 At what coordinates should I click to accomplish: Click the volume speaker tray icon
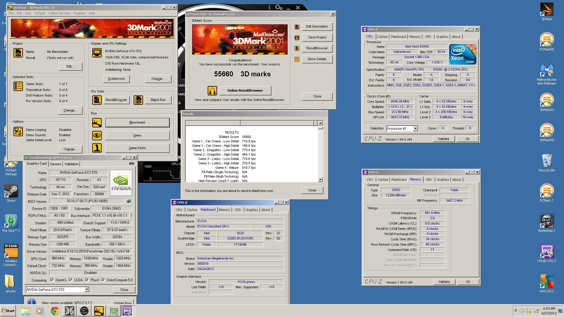click(x=522, y=311)
